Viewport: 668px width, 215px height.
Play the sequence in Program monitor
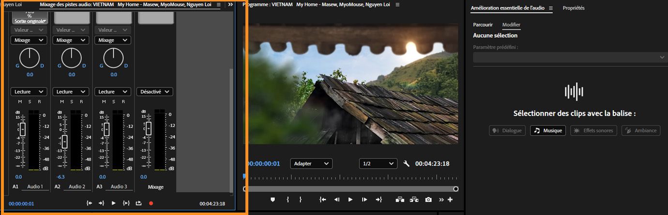click(350, 200)
